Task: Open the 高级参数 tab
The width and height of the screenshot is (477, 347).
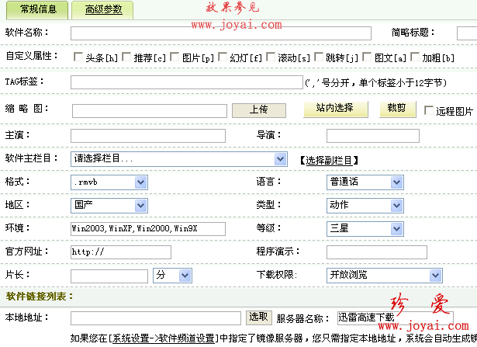Action: click(x=102, y=10)
